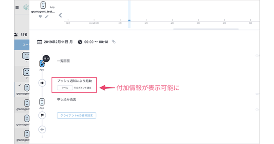Click the プッシュ通知により起動 event text
The image size is (274, 144).
tap(75, 81)
